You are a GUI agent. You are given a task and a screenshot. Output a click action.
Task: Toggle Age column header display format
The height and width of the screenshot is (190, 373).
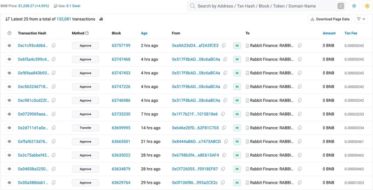(144, 33)
